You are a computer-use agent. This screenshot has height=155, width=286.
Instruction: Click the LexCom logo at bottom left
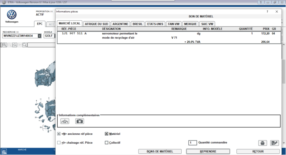point(4,151)
